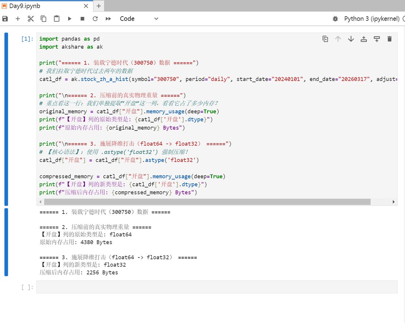Collapse the code cell via its blue bar
This screenshot has height=323, width=405.
pyautogui.click(x=6, y=119)
